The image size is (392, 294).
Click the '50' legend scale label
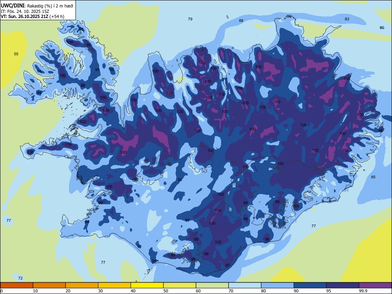pos(165,291)
